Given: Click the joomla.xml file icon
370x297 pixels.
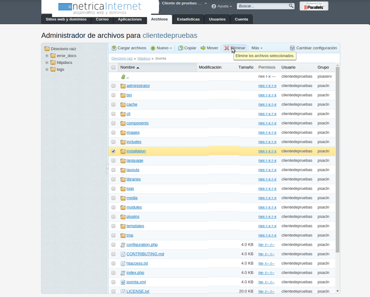Looking at the screenshot, I should (123, 282).
